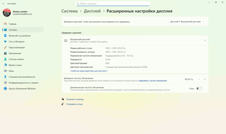Minimize the Настройки window
226x134 pixels.
tap(209, 2)
